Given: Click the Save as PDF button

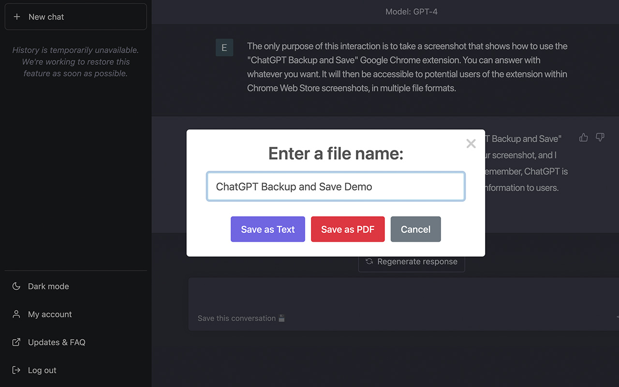Looking at the screenshot, I should (x=348, y=229).
